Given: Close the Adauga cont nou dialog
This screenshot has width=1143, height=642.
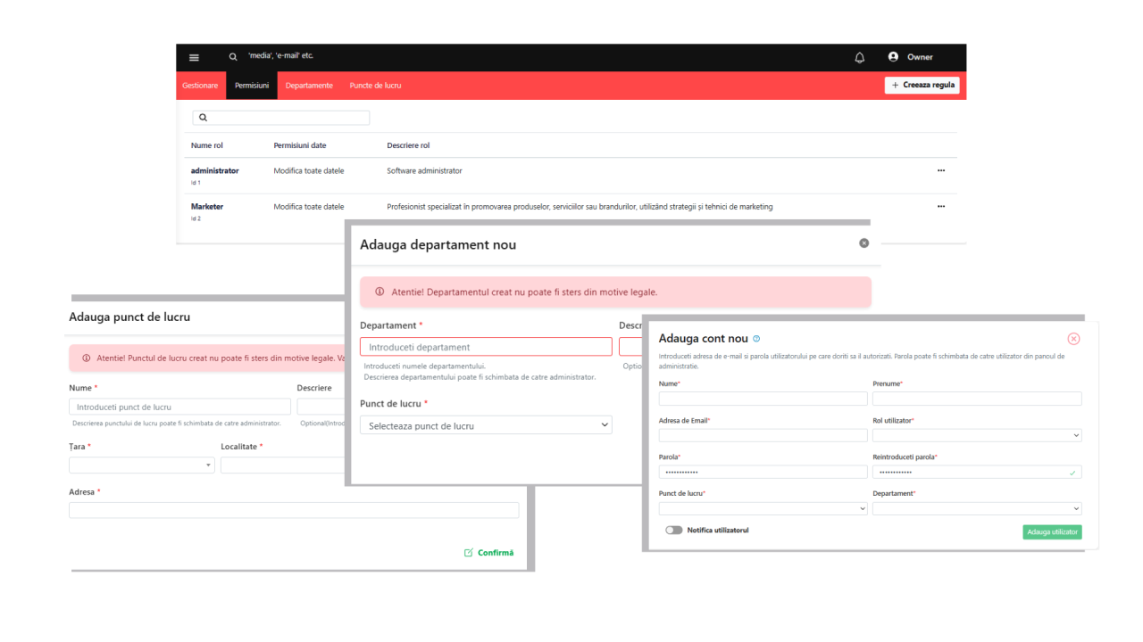Looking at the screenshot, I should [1073, 339].
